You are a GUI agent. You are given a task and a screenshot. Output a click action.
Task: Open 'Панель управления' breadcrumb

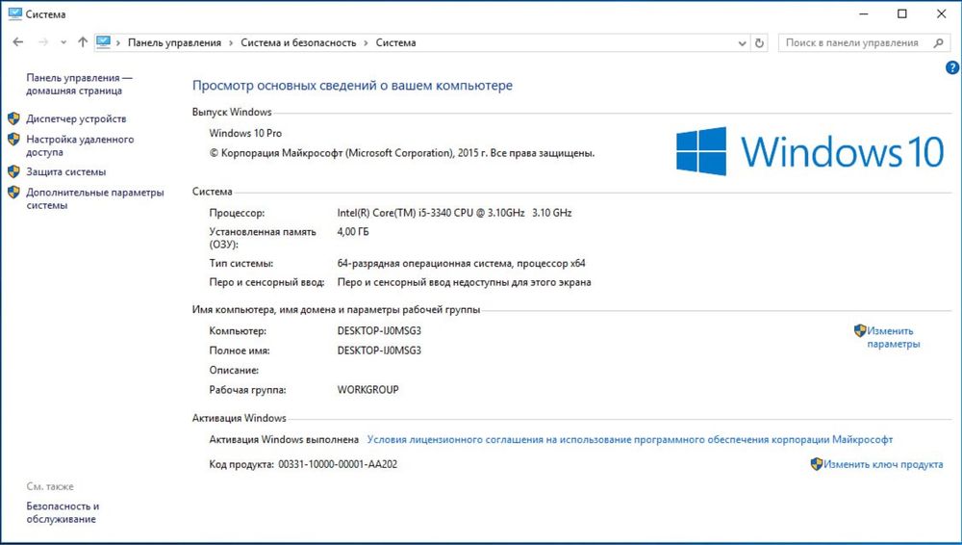tap(174, 42)
